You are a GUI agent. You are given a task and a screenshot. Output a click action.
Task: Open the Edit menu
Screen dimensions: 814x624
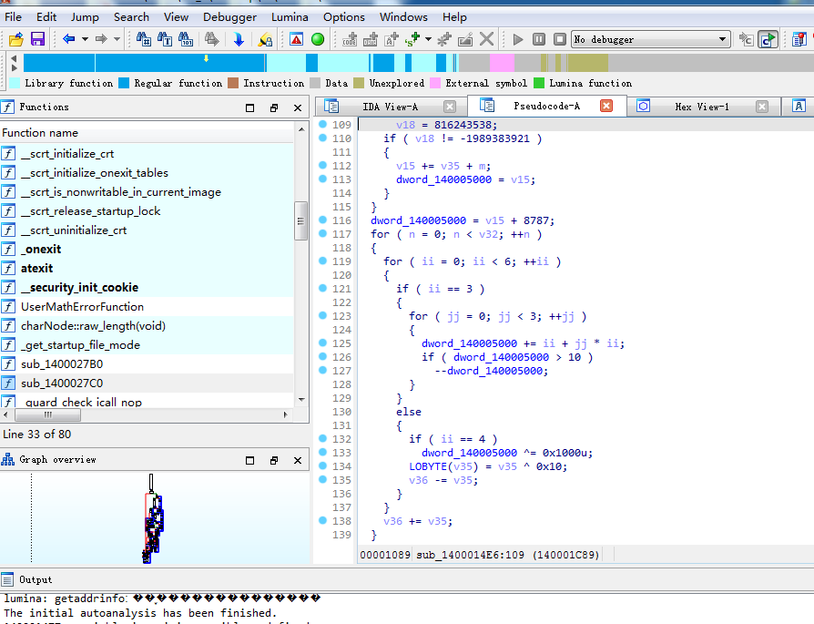pyautogui.click(x=46, y=17)
